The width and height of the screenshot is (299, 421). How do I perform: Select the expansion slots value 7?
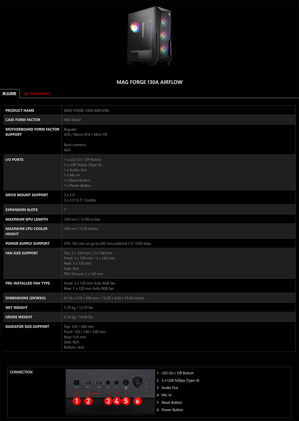pos(65,210)
